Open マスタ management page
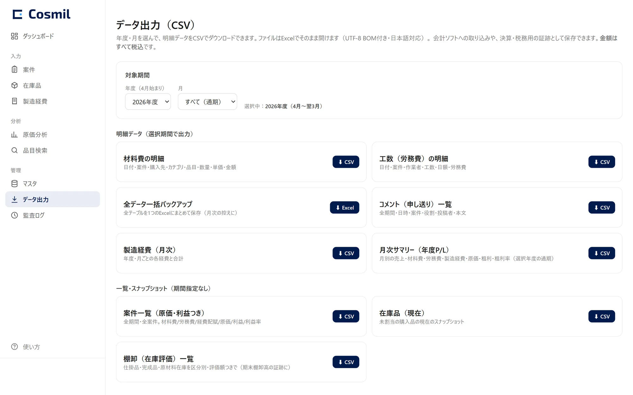 point(53,184)
